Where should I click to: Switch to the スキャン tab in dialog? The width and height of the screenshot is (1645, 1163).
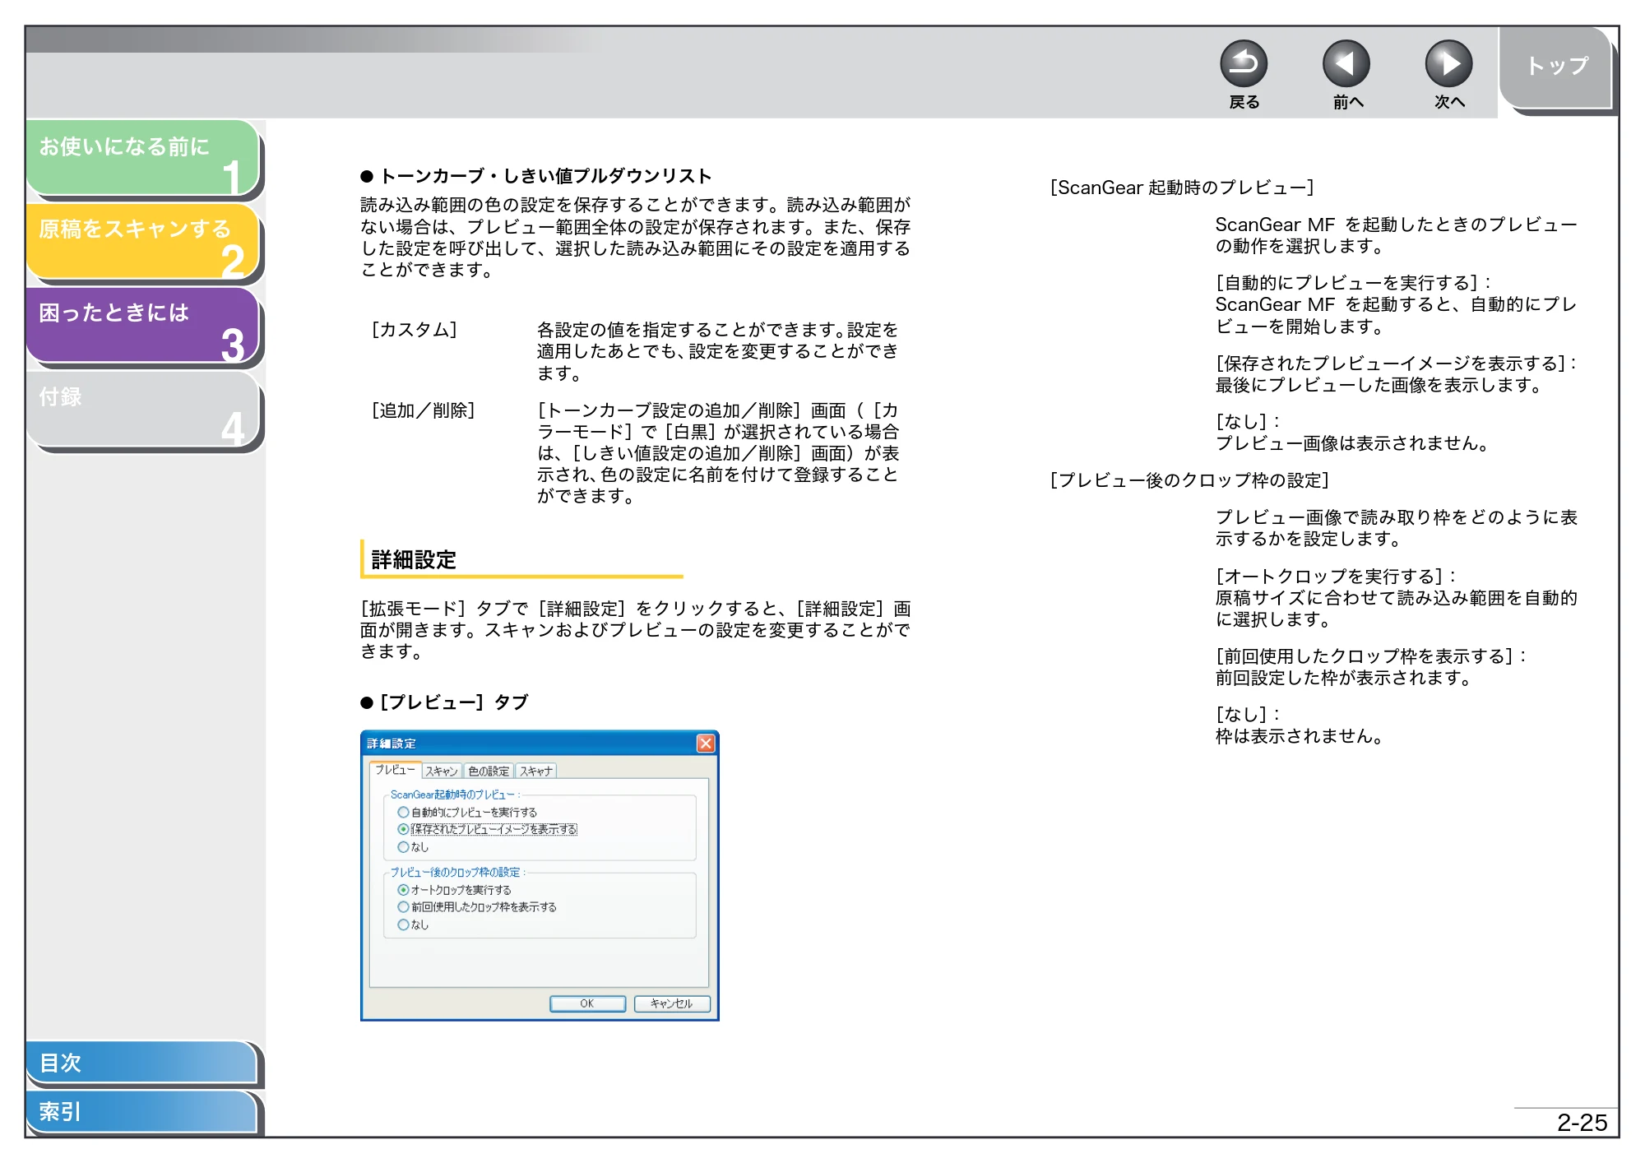[442, 771]
